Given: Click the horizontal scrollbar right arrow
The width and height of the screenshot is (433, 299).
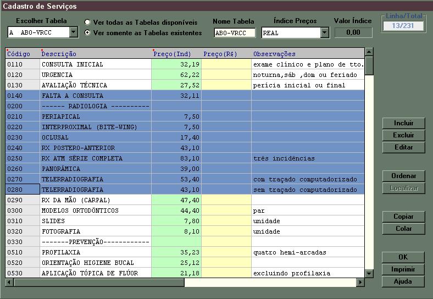Looking at the screenshot, I should coord(360,283).
